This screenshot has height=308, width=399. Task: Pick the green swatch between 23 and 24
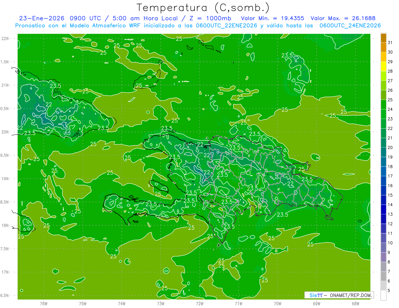pyautogui.click(x=383, y=114)
